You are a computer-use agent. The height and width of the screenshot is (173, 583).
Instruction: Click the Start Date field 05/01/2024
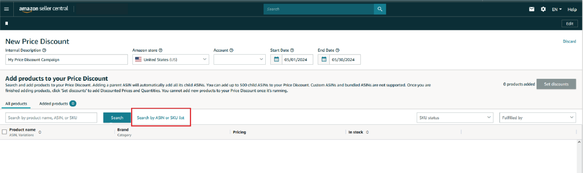[x=297, y=59]
